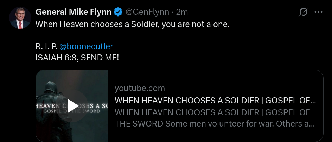The height and width of the screenshot is (142, 332).
Task: Click the 'R. I. P.' text
Action: tap(46, 46)
